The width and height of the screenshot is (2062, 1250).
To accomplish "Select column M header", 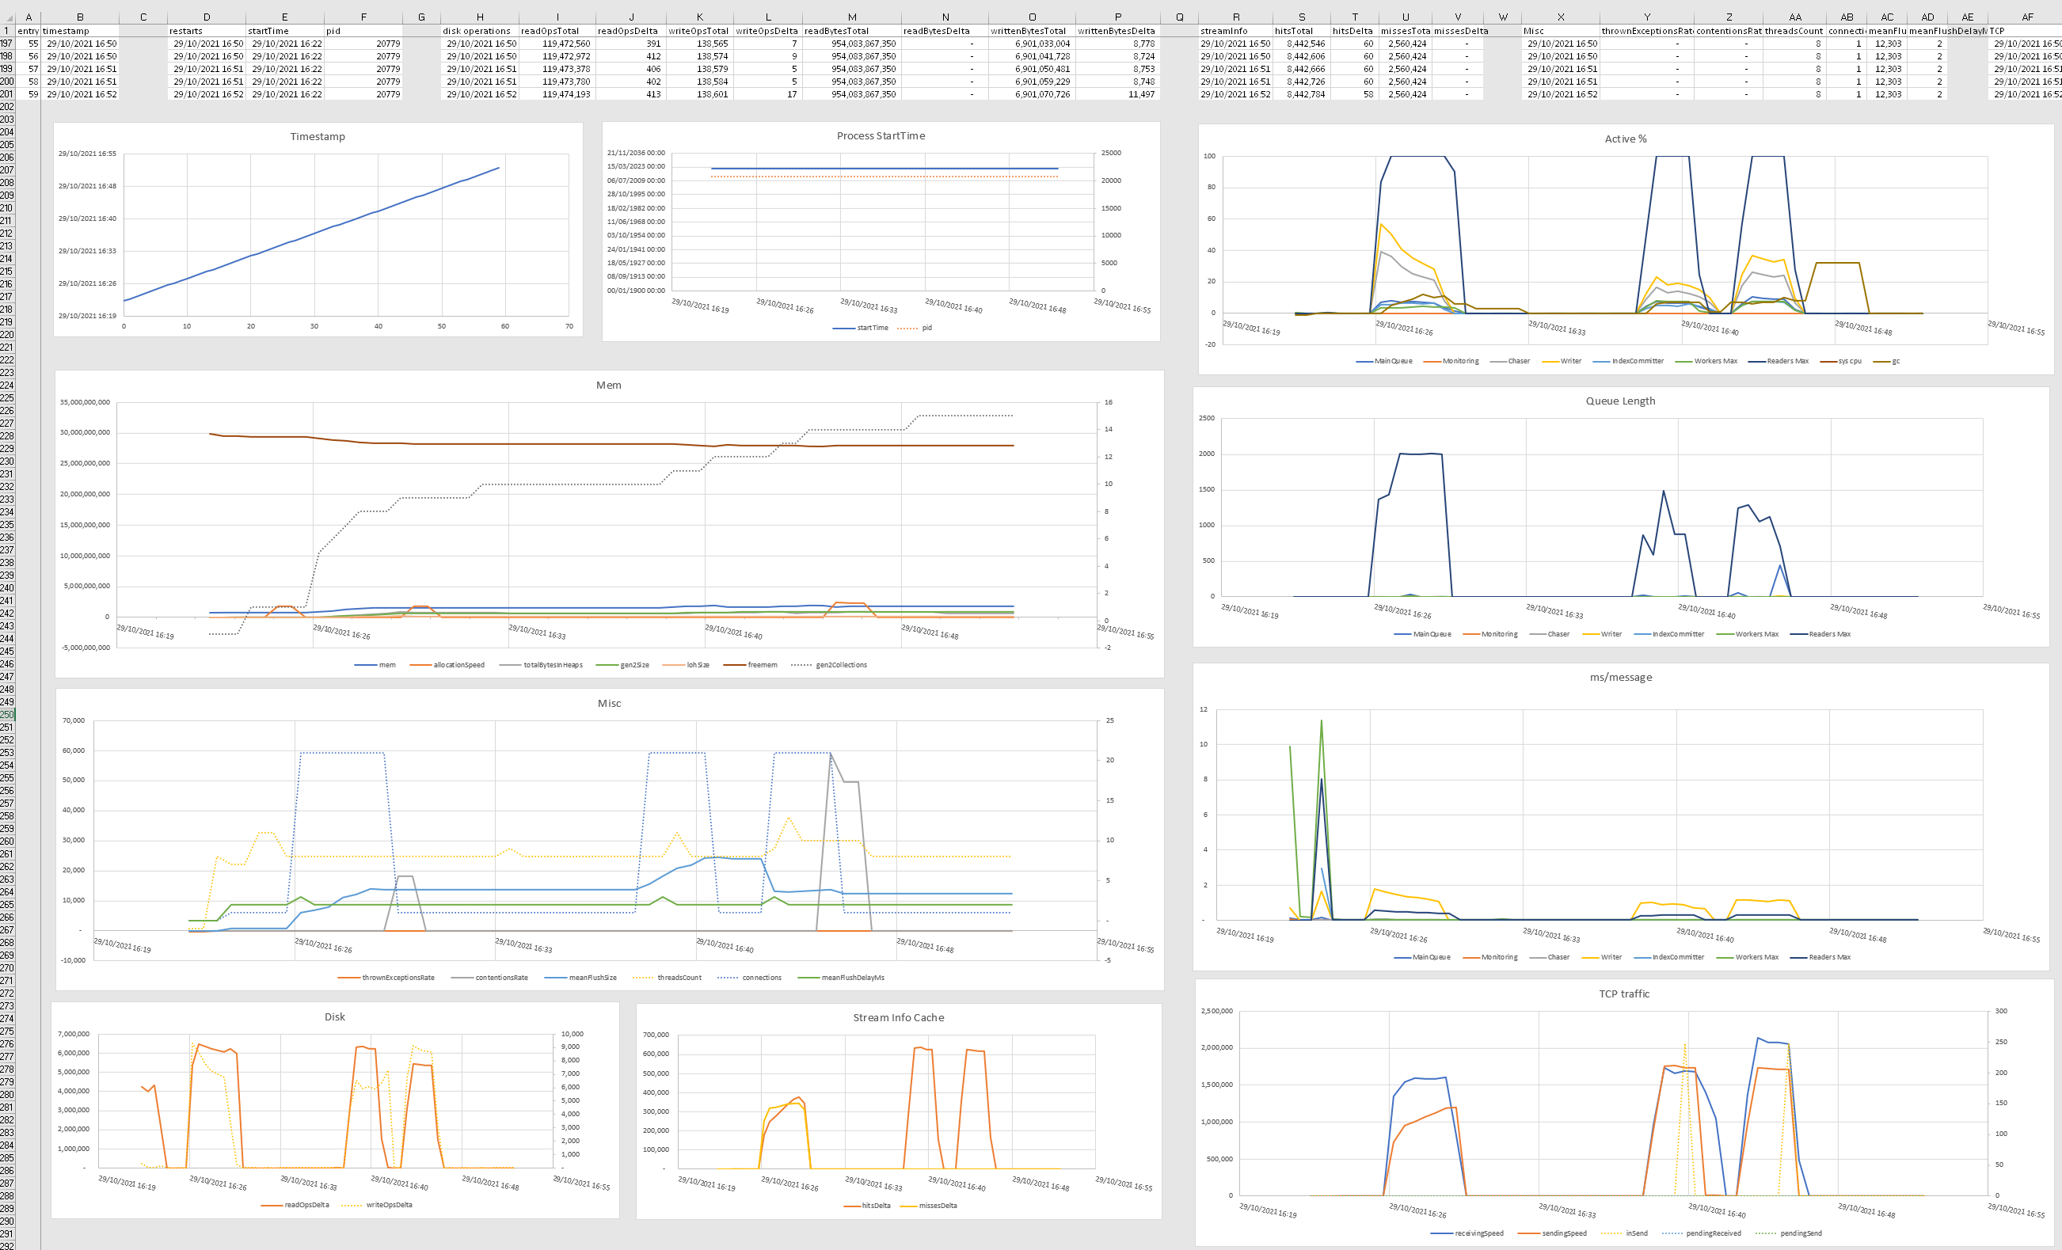I will tap(852, 17).
